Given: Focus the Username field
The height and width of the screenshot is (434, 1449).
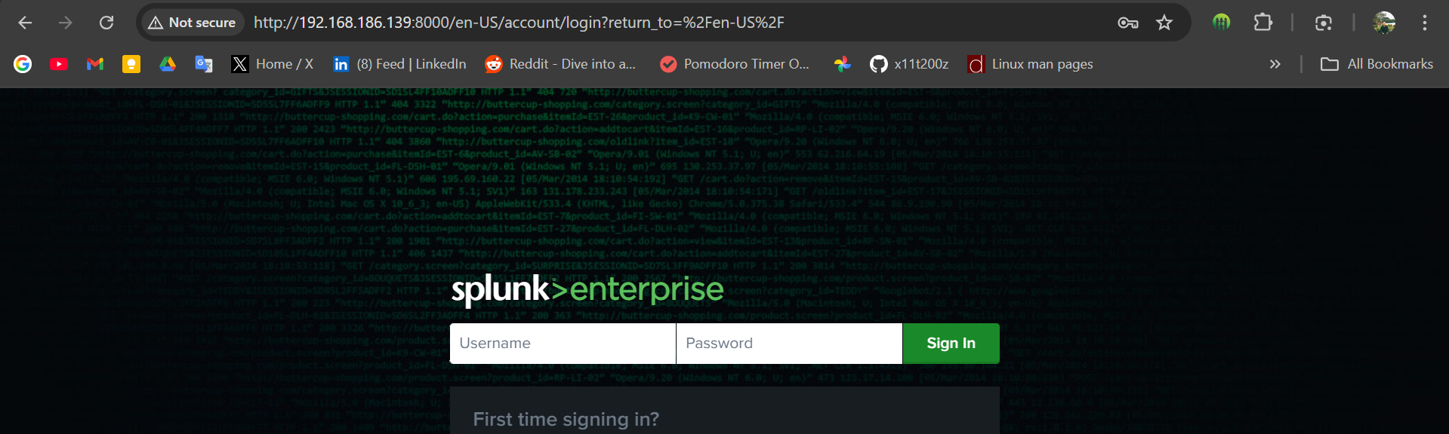Looking at the screenshot, I should (x=563, y=344).
